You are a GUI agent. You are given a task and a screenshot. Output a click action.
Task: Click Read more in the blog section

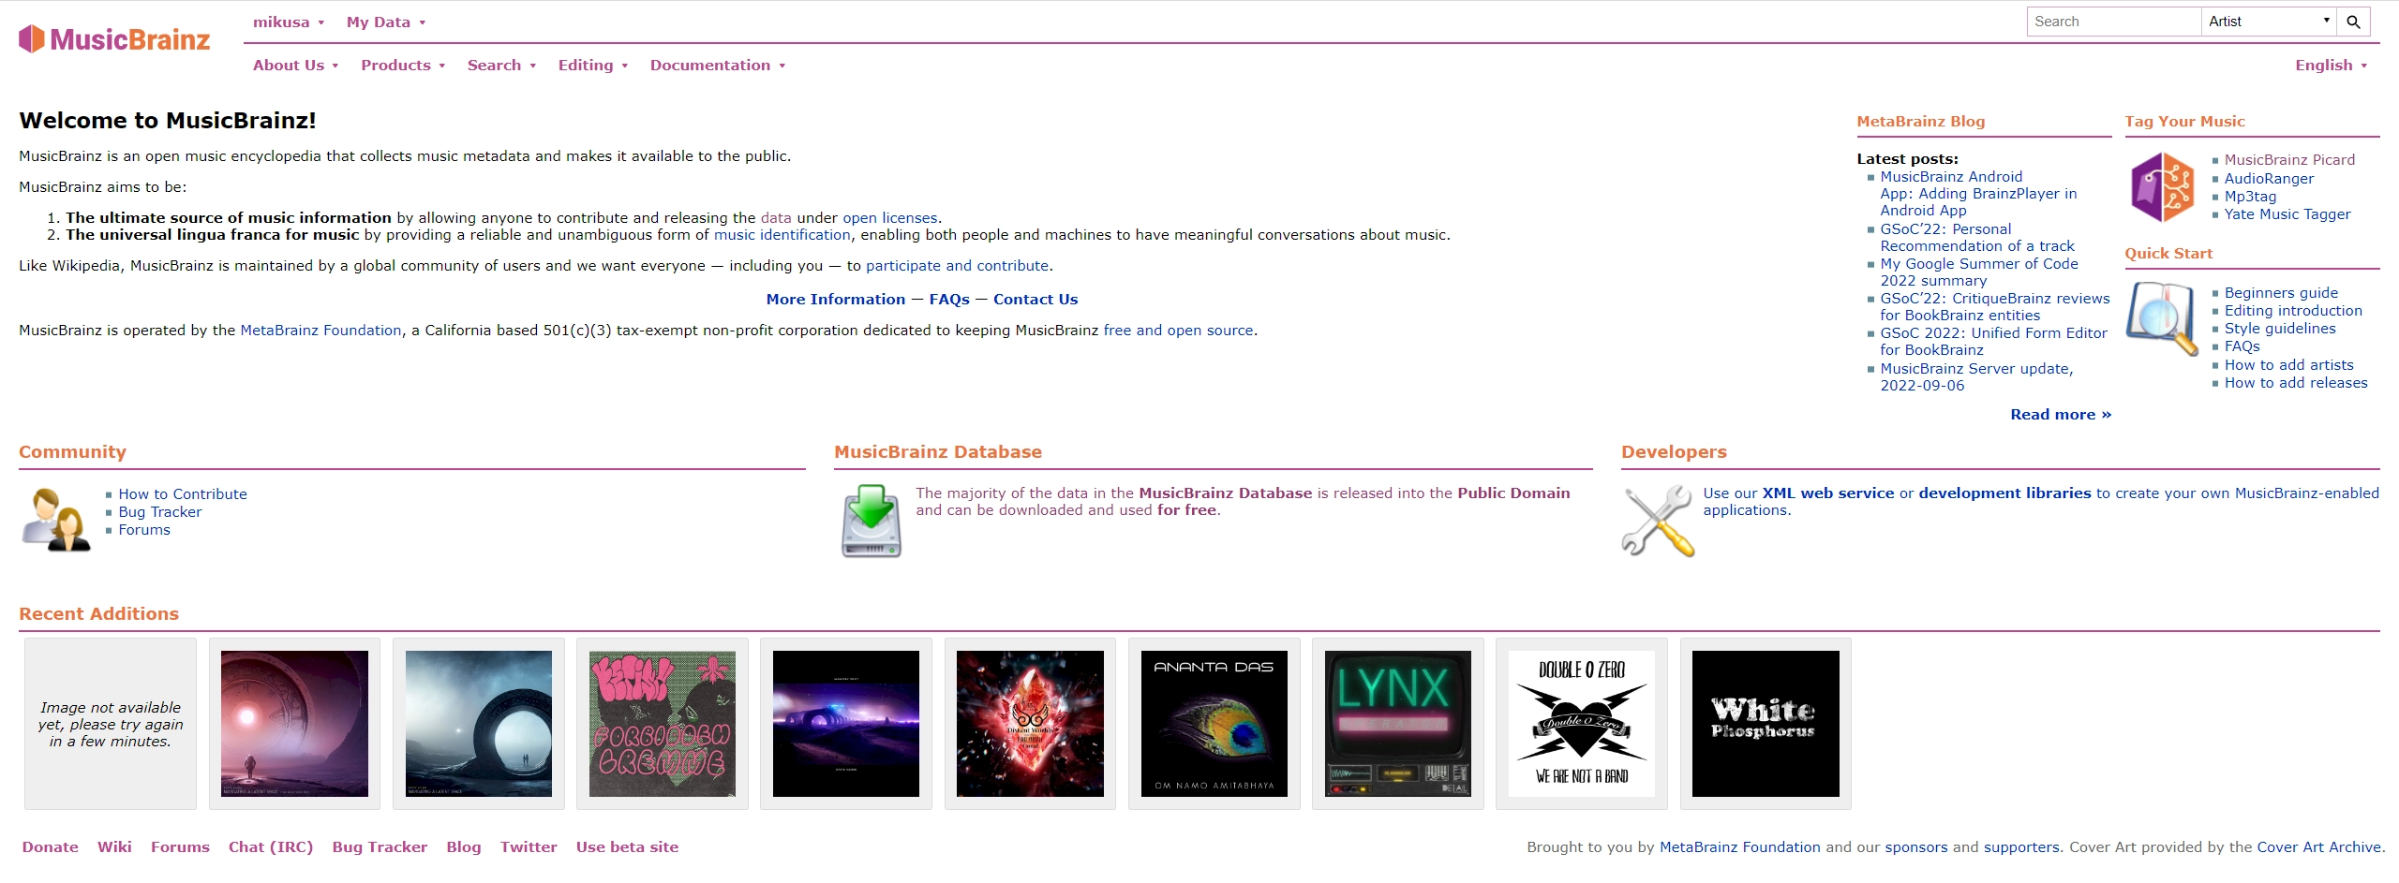(x=2061, y=414)
